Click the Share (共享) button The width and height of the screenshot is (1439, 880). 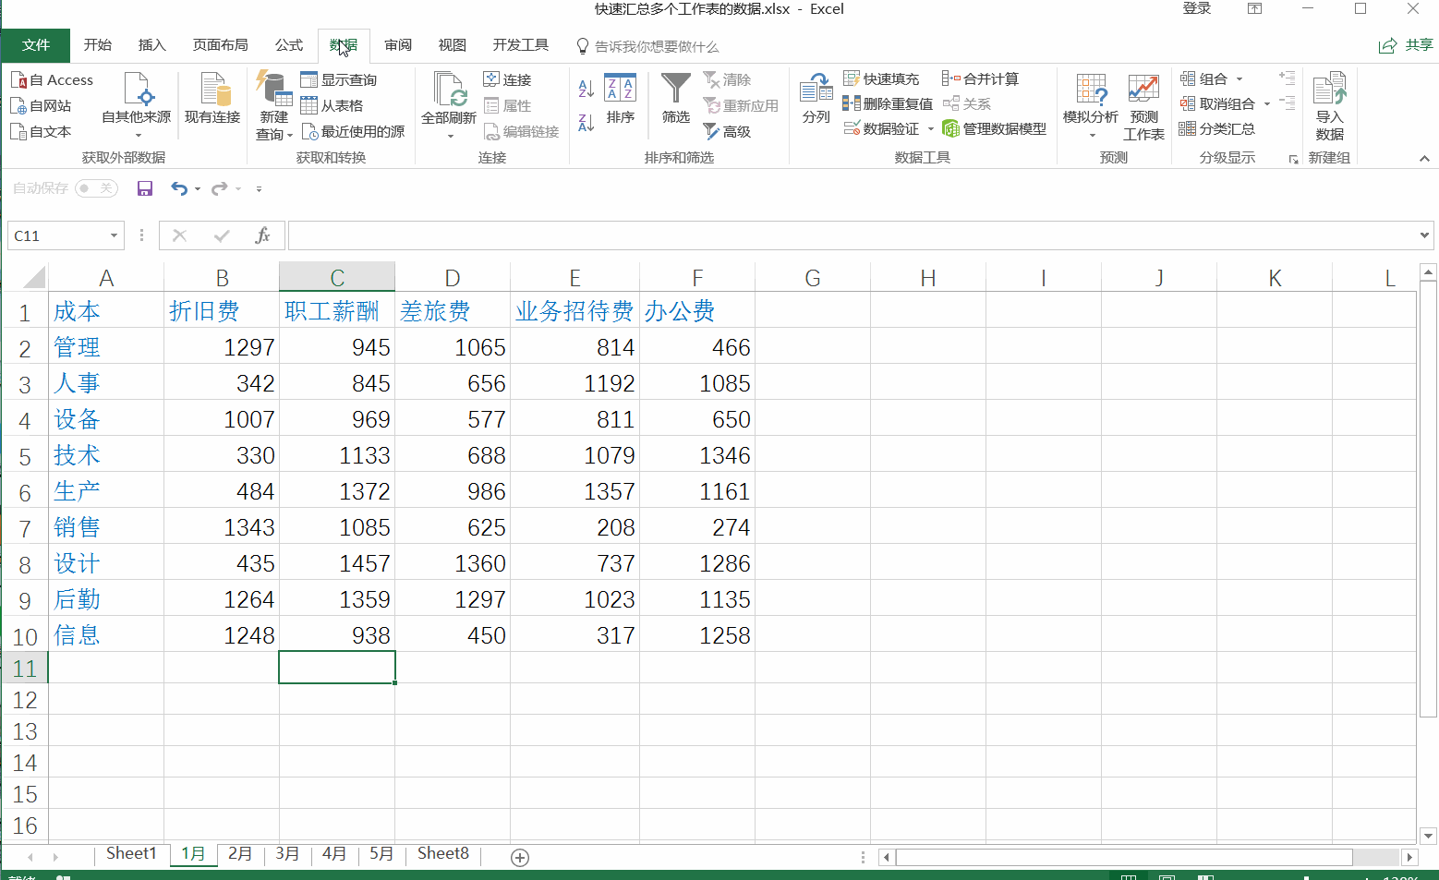1406,45
